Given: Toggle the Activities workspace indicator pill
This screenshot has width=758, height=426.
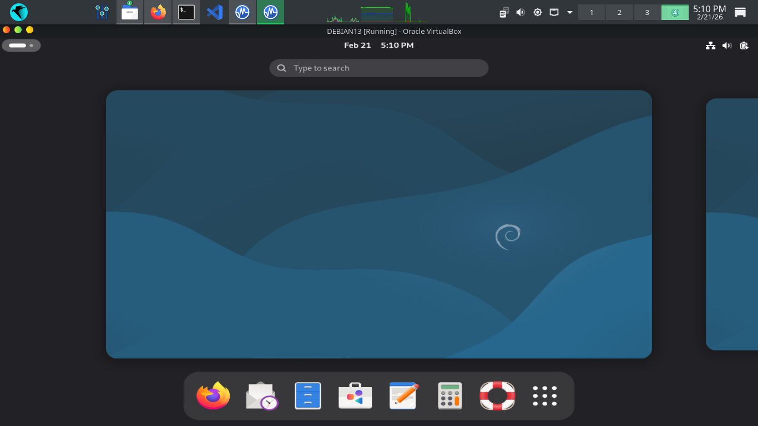Looking at the screenshot, I should point(21,45).
